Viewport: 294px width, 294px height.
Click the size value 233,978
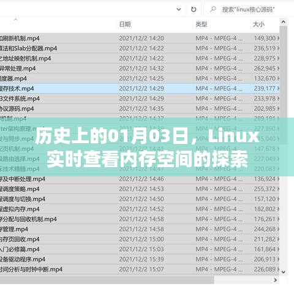265,99
